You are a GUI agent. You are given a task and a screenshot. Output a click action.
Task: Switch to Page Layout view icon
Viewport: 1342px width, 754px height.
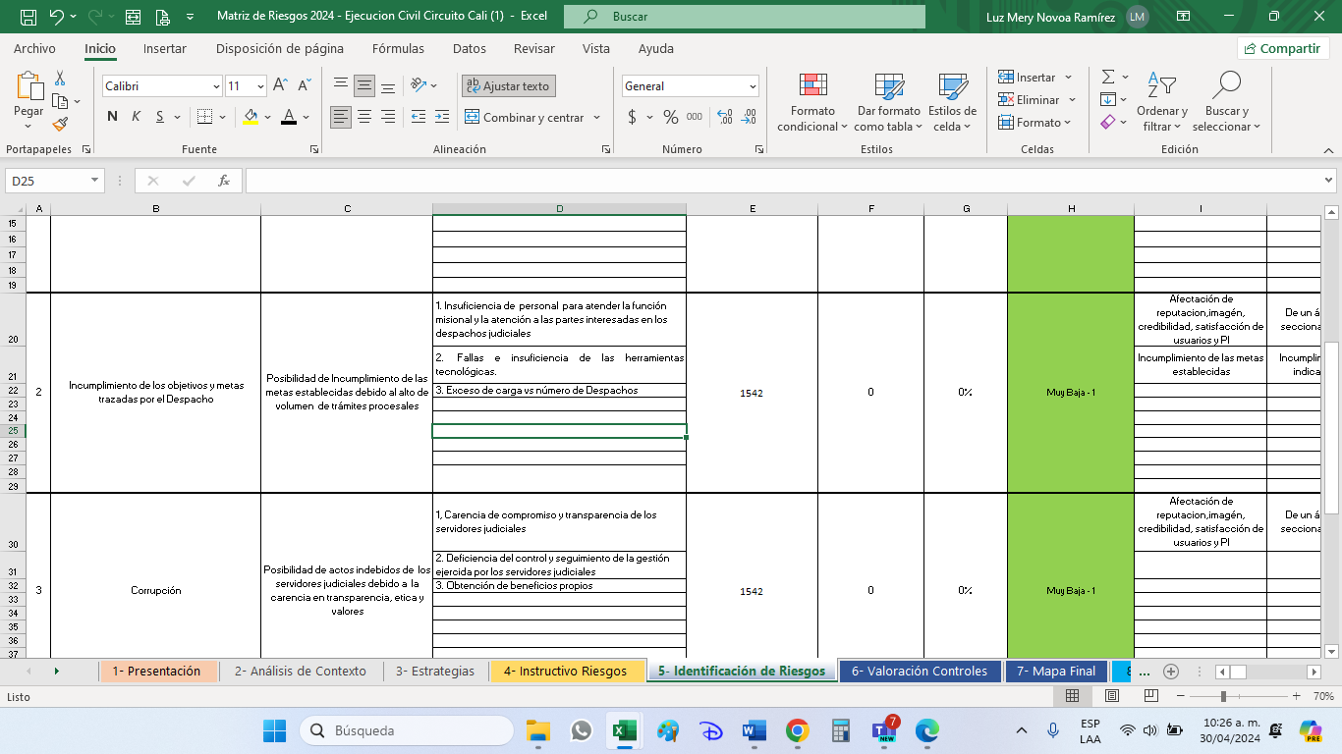click(x=1112, y=696)
